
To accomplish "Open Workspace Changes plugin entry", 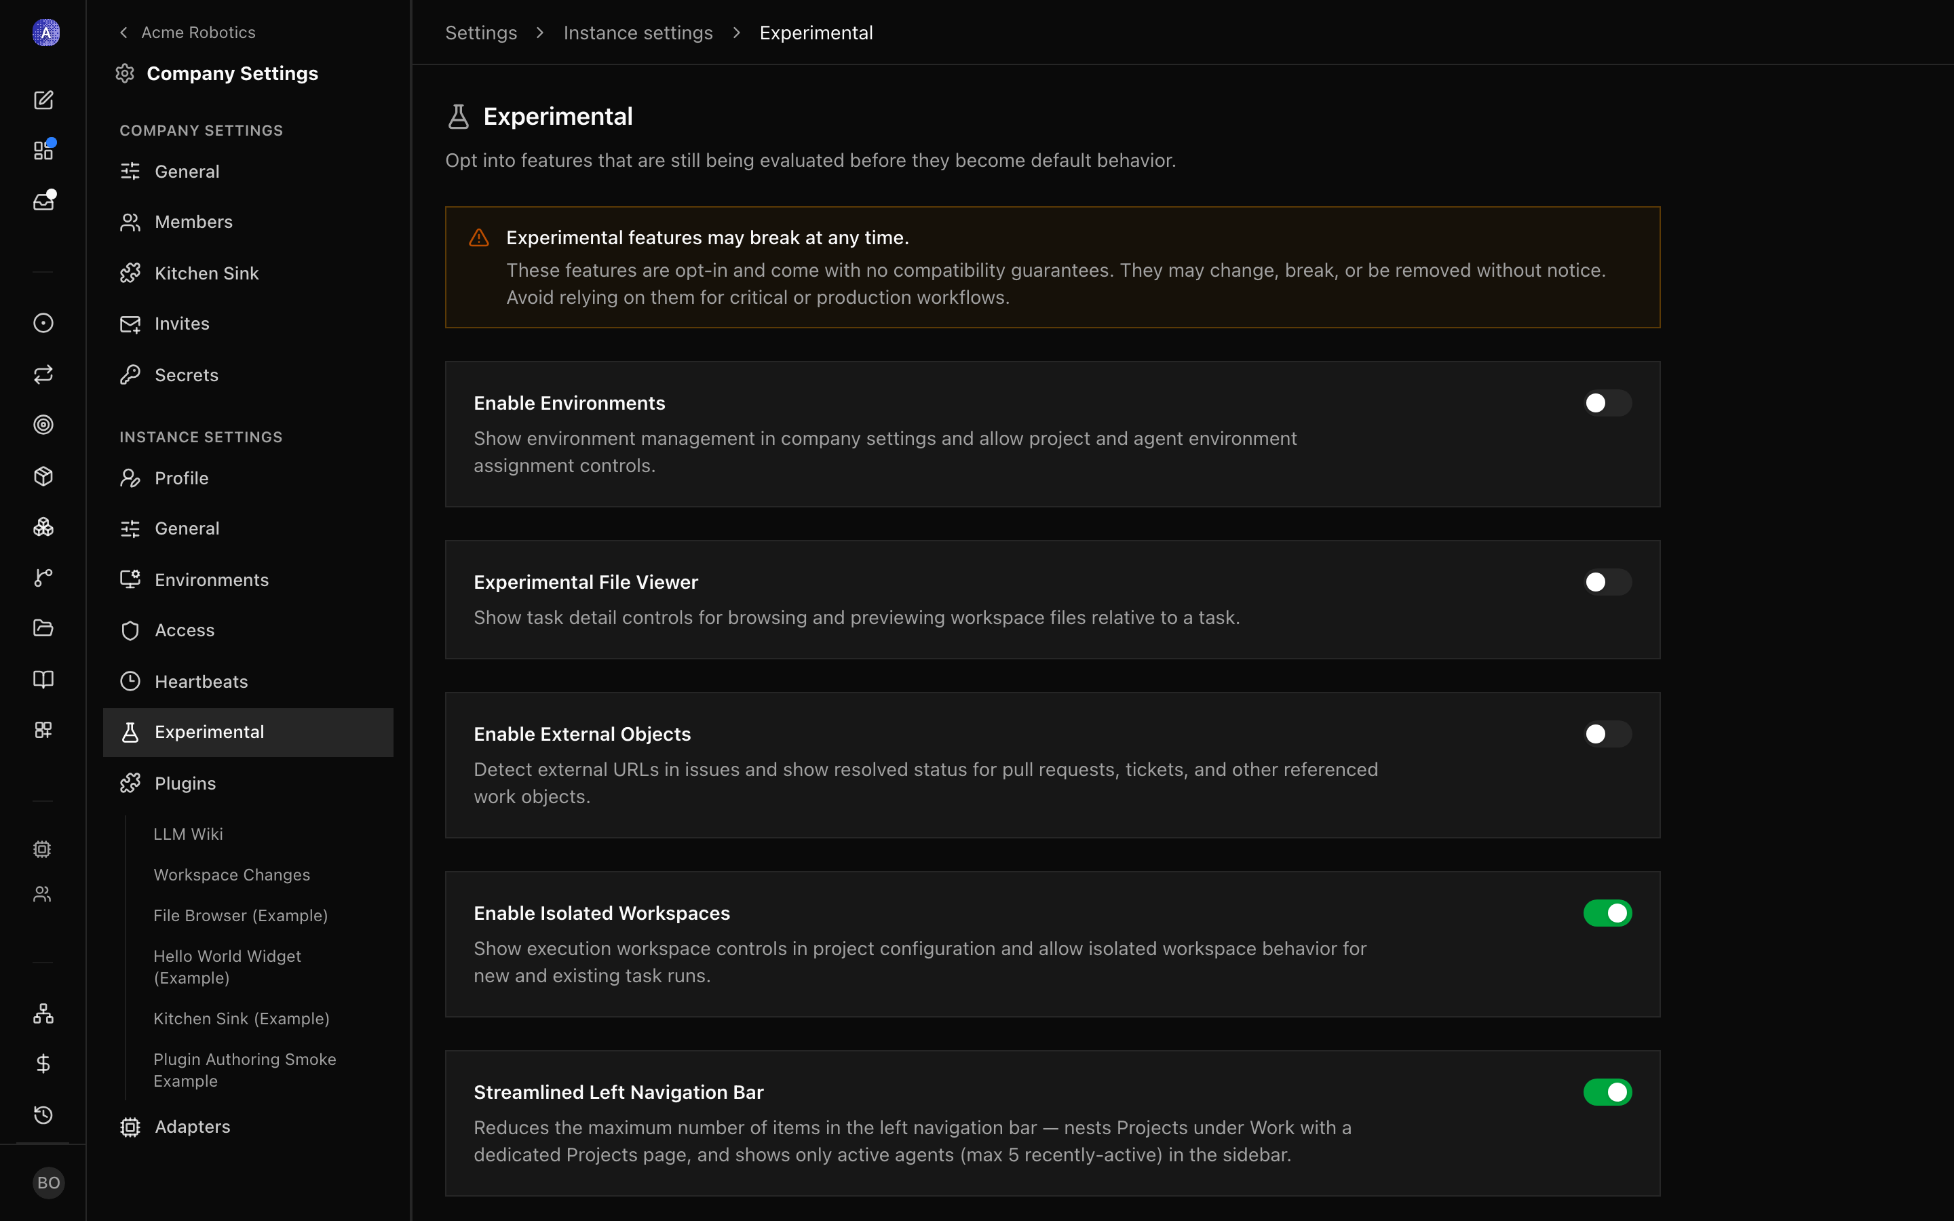I will pyautogui.click(x=232, y=874).
